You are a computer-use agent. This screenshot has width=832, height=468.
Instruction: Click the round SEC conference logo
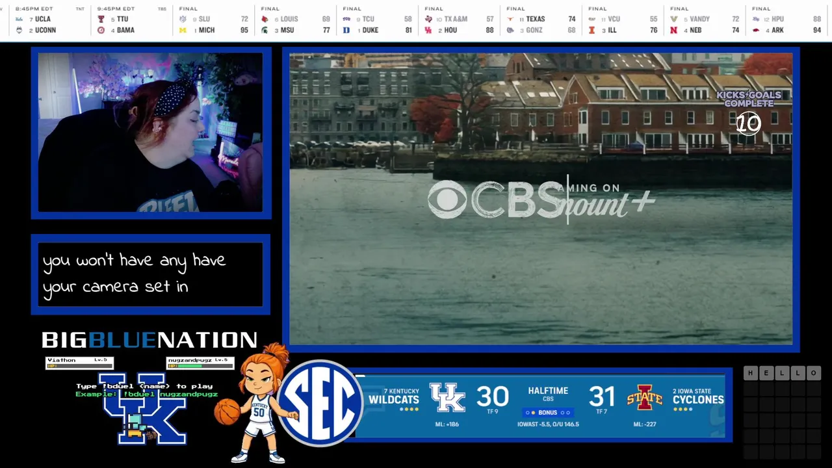coord(319,403)
